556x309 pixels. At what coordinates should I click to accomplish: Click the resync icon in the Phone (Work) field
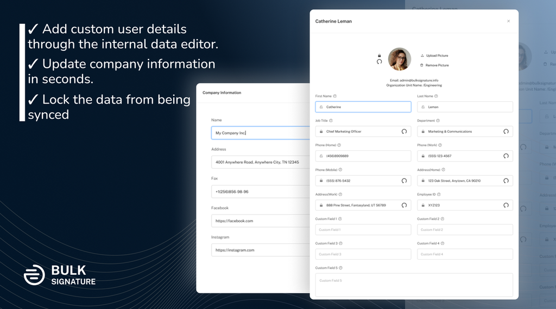click(506, 156)
